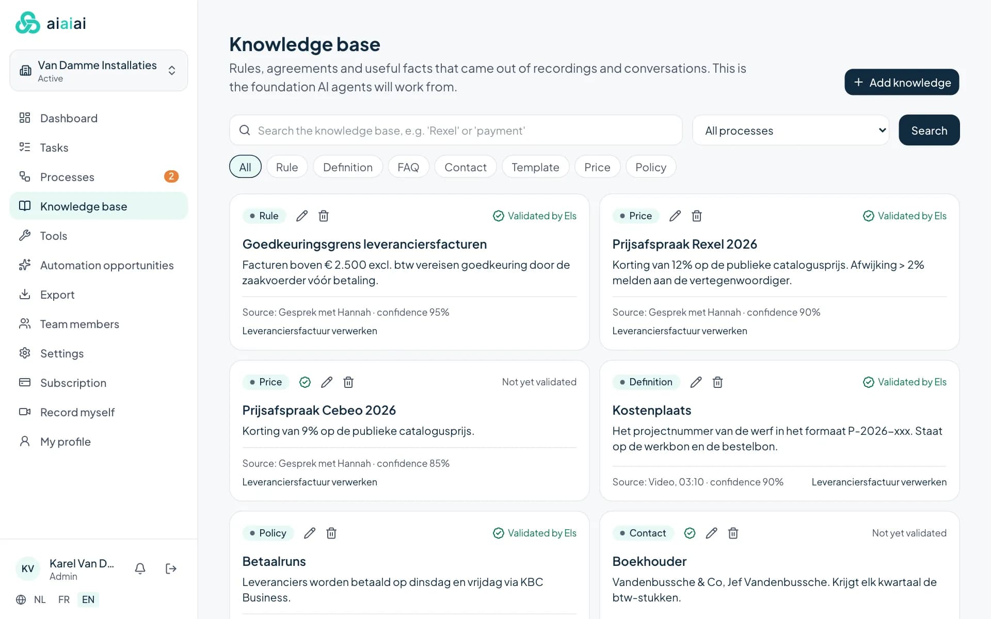
Task: Validate the Boekhouder contact entry
Action: coord(690,533)
